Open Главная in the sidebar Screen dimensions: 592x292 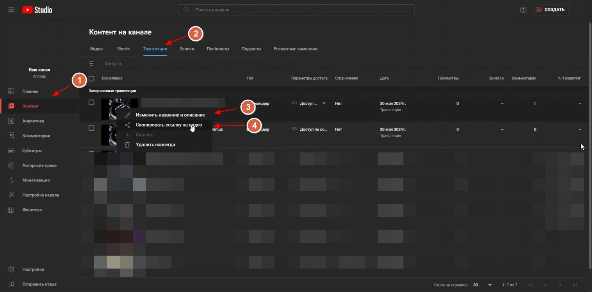30,91
